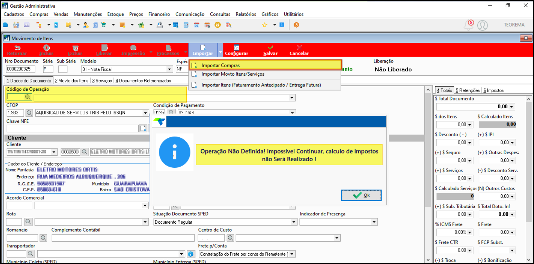Switch to 2 Movto dos Itens tab
Image resolution: width=534 pixels, height=264 pixels.
[72, 80]
